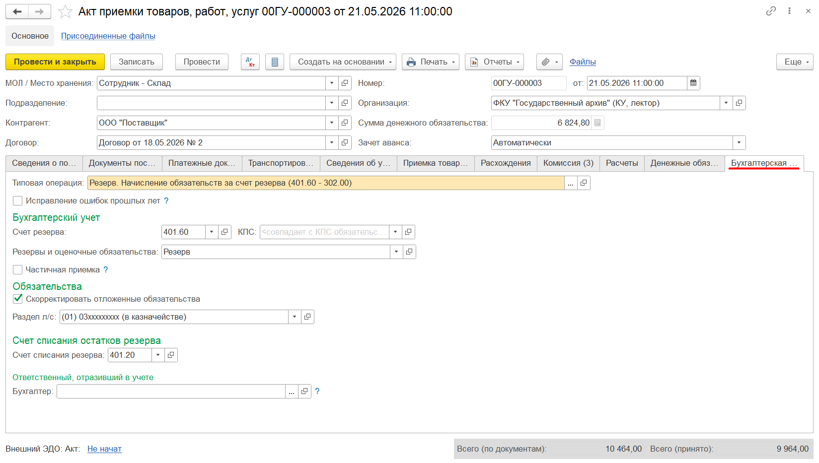The image size is (819, 463).
Task: Uncheck Скорректировать отложенные обязательства
Action: pyautogui.click(x=18, y=299)
